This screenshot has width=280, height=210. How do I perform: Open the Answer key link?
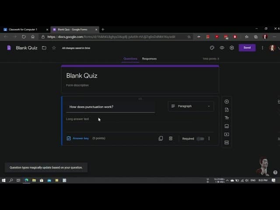point(80,138)
